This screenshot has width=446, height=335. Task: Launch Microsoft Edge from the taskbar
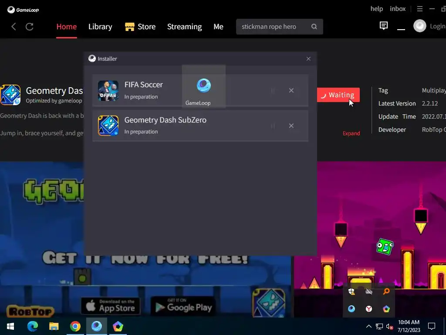pos(32,326)
